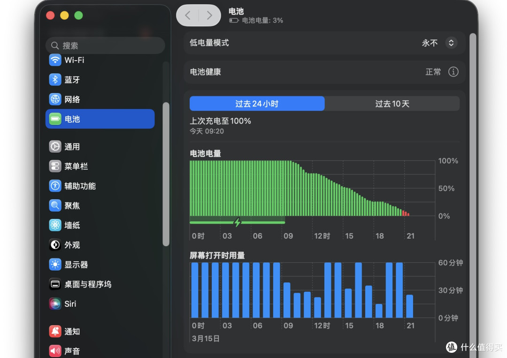Click the red close window button
This screenshot has width=507, height=358.
(x=50, y=15)
